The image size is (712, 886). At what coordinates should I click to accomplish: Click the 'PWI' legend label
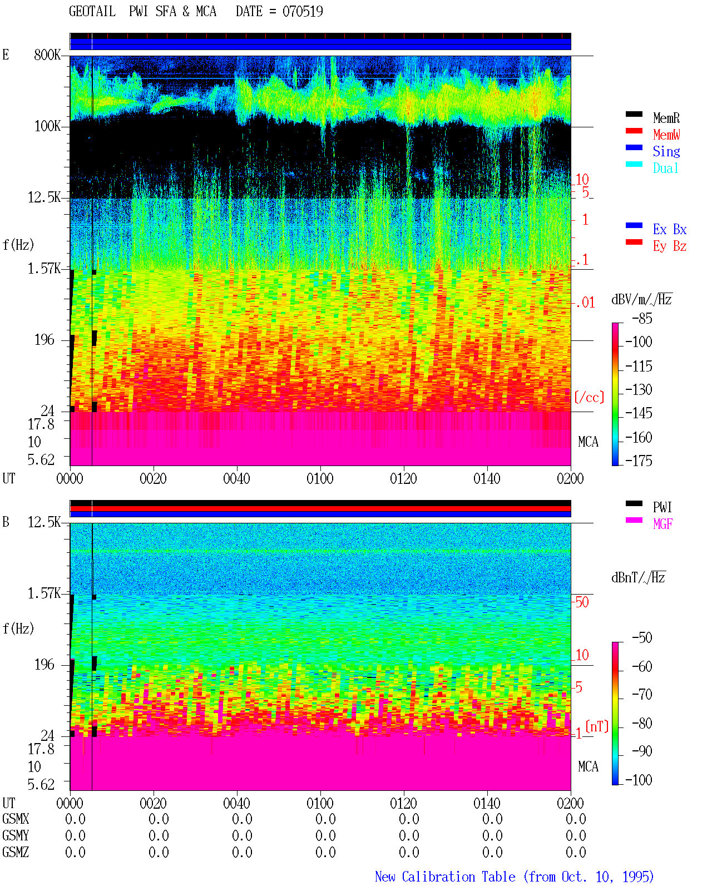point(662,507)
